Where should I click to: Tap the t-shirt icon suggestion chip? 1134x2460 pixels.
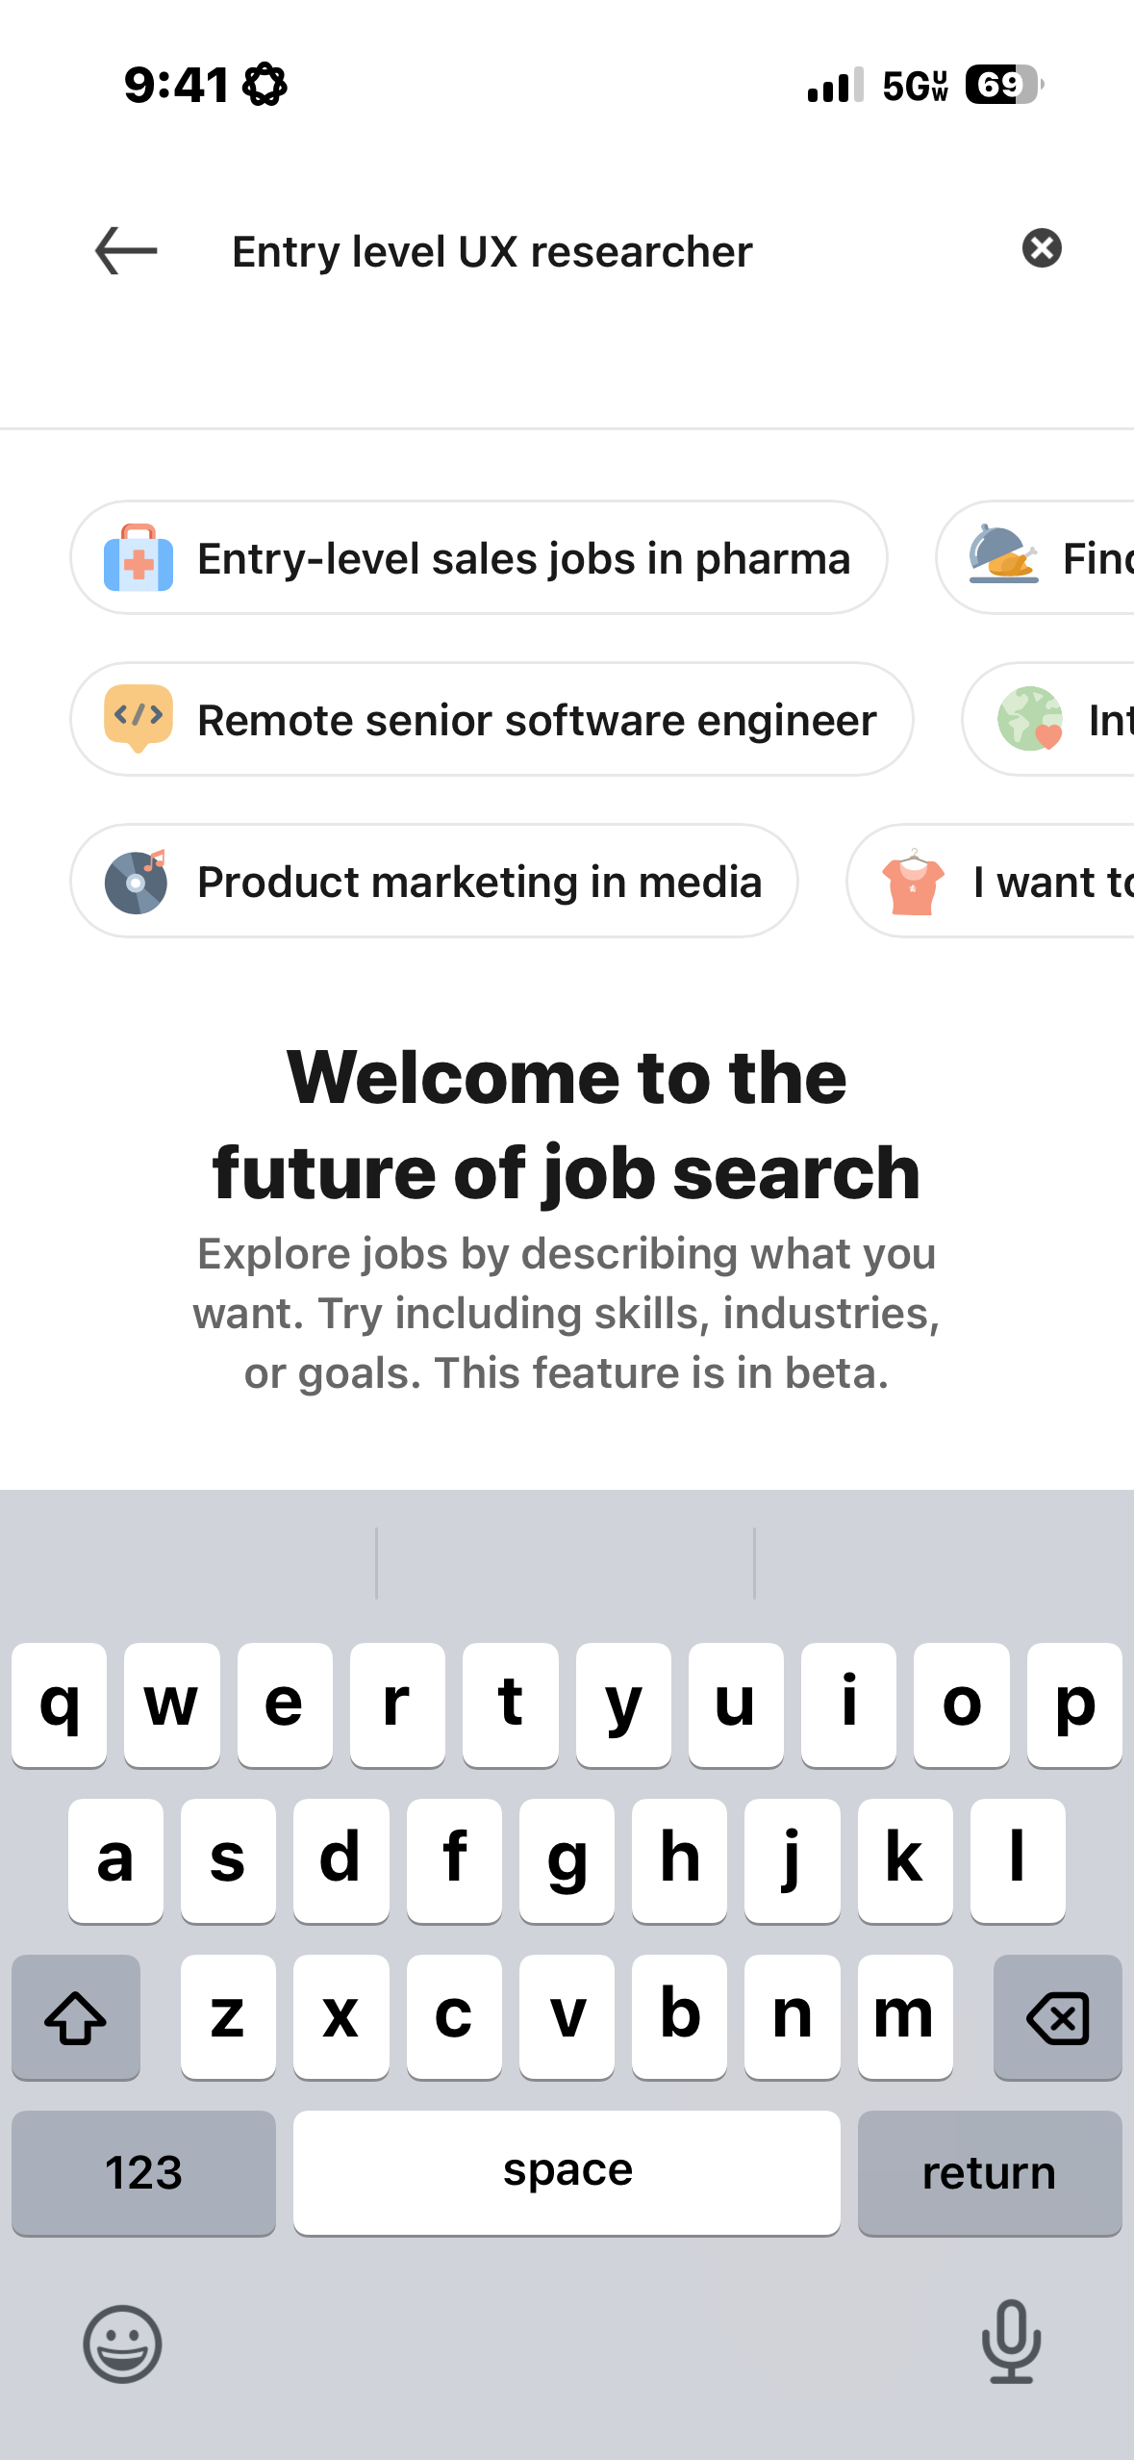tap(912, 882)
